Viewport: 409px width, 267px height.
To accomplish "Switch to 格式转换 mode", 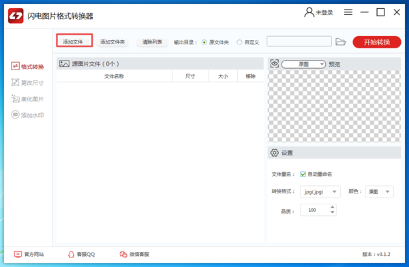I will (x=27, y=67).
